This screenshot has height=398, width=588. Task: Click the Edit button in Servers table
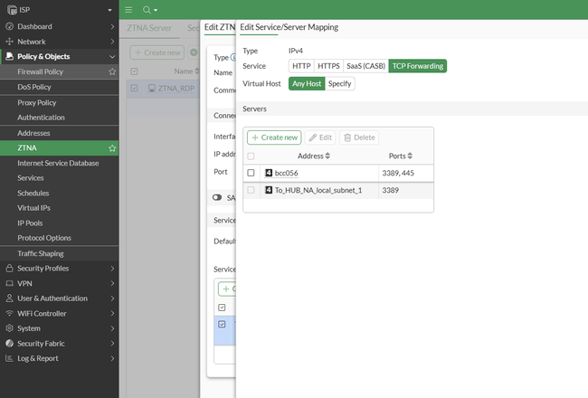click(x=320, y=137)
